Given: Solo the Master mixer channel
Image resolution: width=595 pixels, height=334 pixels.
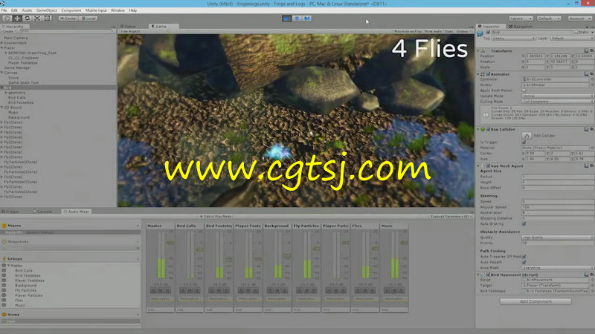Looking at the screenshot, I should (153, 290).
